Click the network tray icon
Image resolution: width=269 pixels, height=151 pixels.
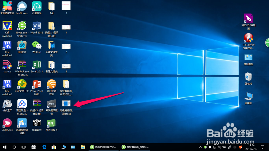[215, 147]
